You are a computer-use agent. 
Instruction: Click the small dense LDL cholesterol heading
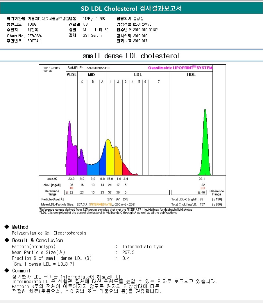131,56
